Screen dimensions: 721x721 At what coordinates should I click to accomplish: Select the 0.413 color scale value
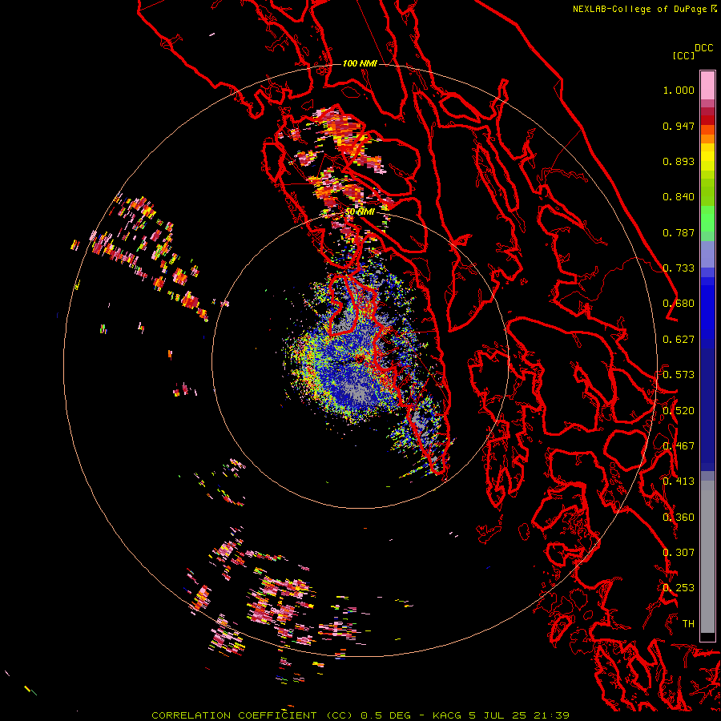(x=679, y=481)
